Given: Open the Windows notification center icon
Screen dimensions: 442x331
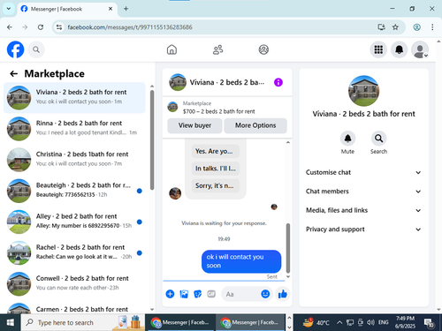Looking at the screenshot, I should [x=429, y=323].
